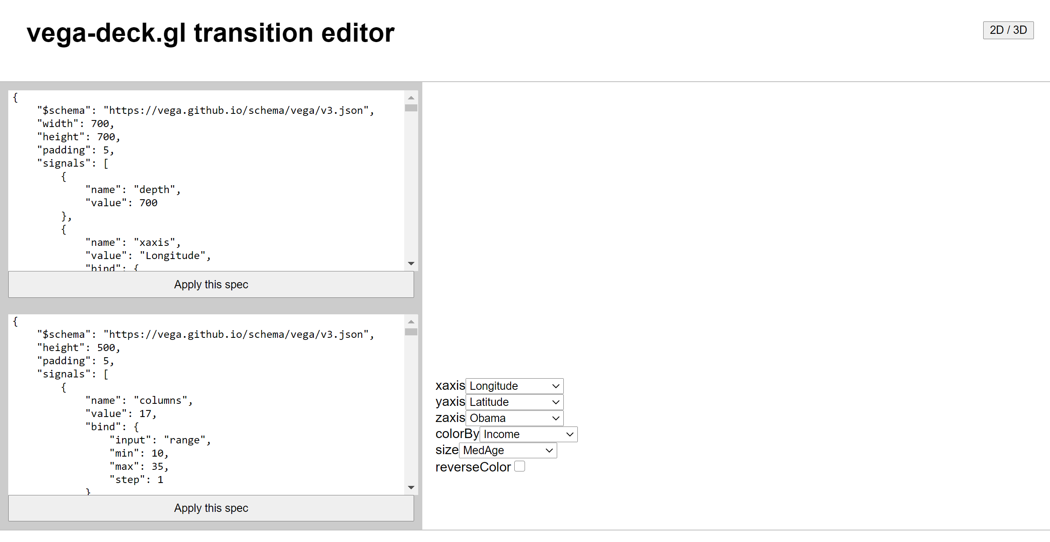Click the down arrow on the bottom editor scrollbar
Image resolution: width=1050 pixels, height=542 pixels.
tap(411, 487)
